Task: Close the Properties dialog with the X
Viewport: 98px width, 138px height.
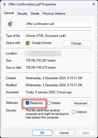Action: [x=94, y=4]
